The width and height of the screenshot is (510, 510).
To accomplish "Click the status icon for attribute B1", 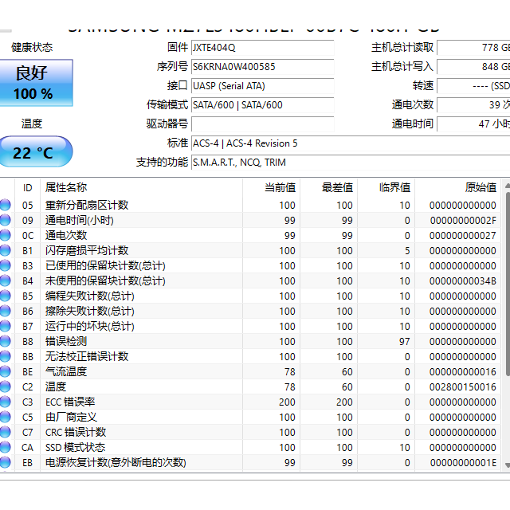I will 6,250.
